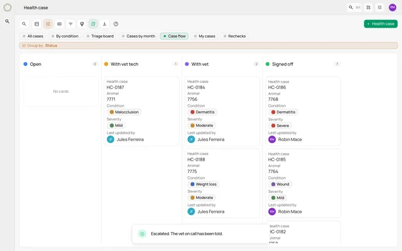Click Jules Ferreira avatar on HC-0188
Screen dimensions: 402x251
191,211
